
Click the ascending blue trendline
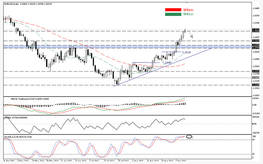(x=163, y=67)
